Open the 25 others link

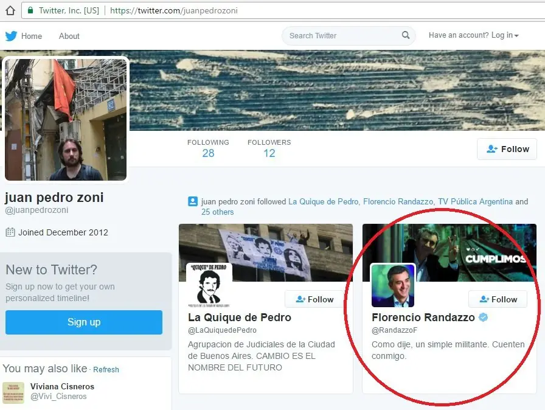coord(218,212)
